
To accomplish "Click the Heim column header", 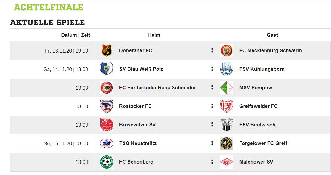I will pos(154,35).
